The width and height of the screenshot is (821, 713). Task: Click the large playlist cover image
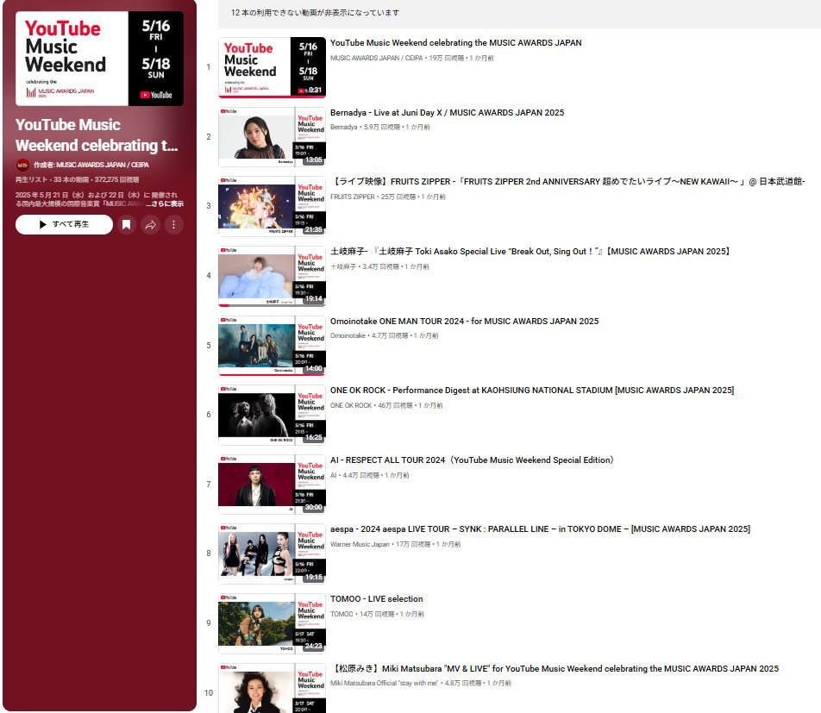pos(99,59)
